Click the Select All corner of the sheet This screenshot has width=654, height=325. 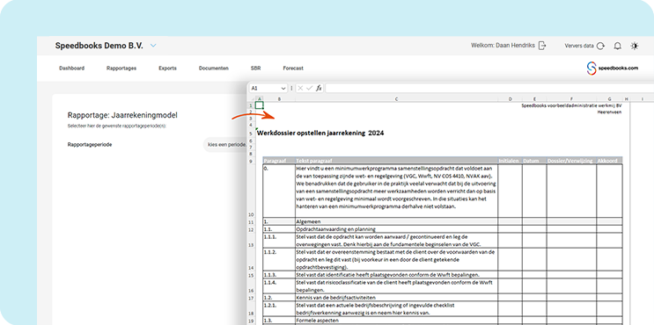pyautogui.click(x=252, y=99)
